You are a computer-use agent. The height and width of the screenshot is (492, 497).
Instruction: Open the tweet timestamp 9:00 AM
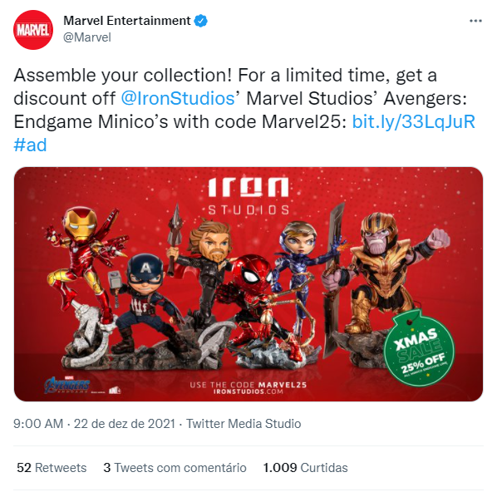(x=38, y=424)
